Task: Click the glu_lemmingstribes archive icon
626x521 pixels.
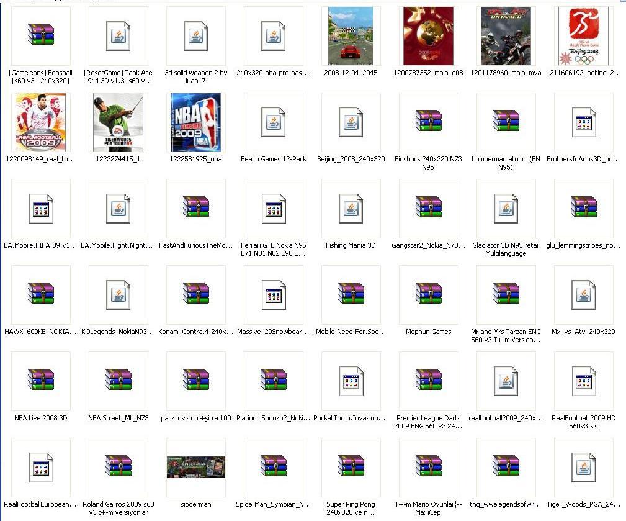Action: [584, 207]
